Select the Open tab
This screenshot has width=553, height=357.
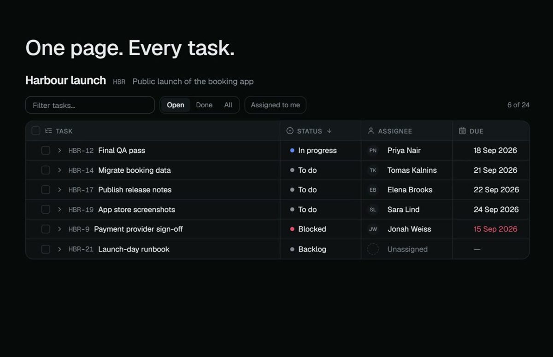pyautogui.click(x=176, y=105)
